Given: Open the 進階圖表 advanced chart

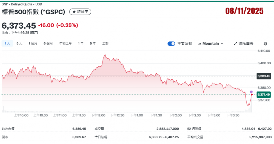Looking at the screenshot, I should pyautogui.click(x=244, y=44).
